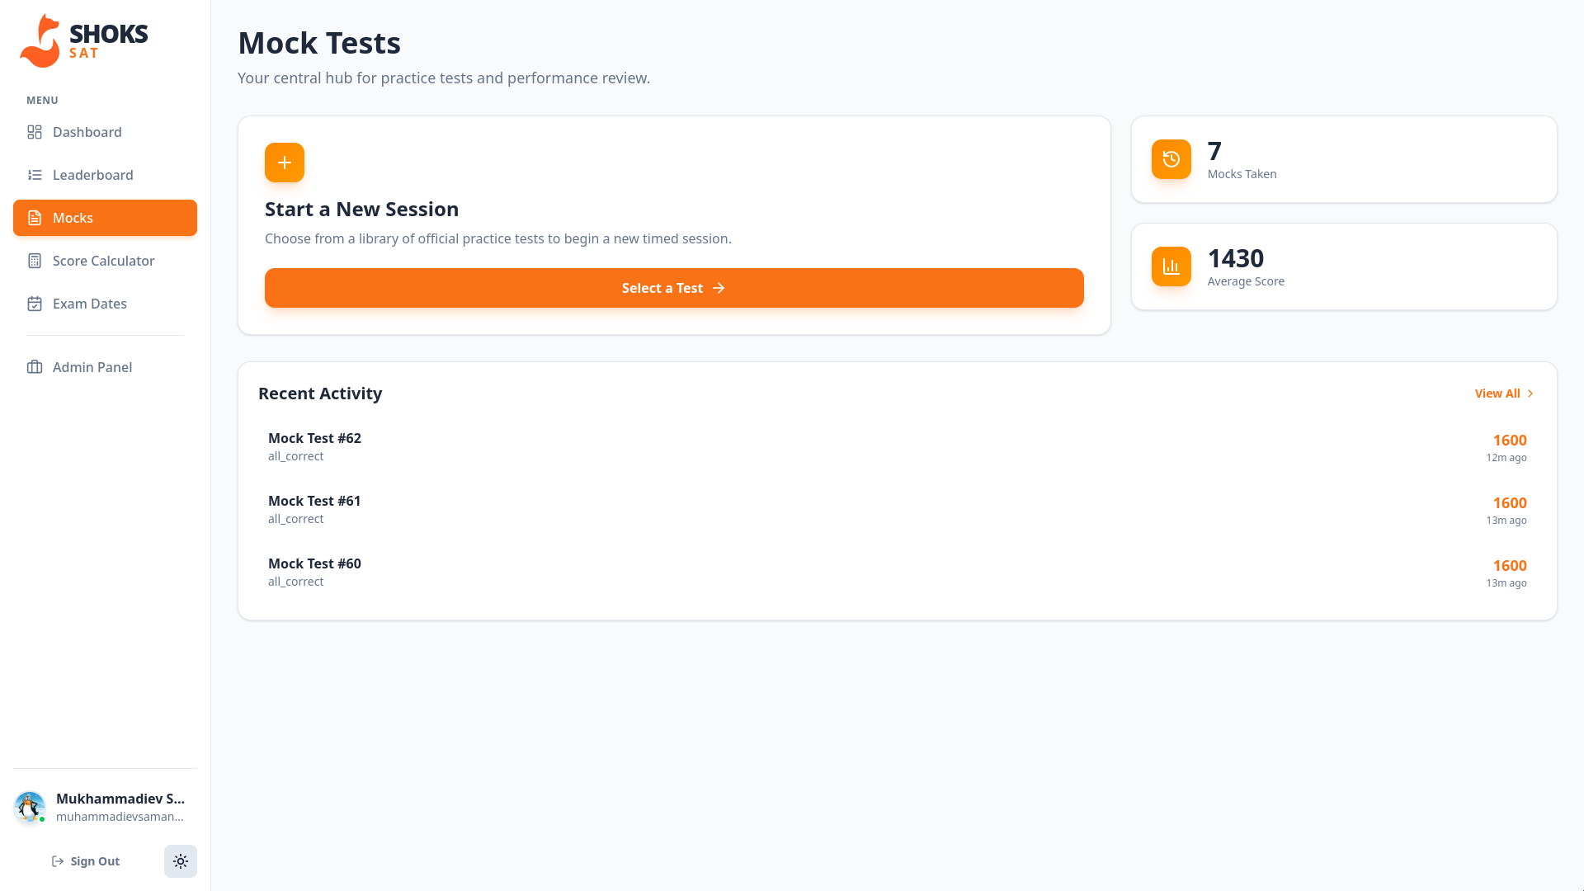Click the Mocks Taken history icon
This screenshot has height=891, width=1584.
[x=1171, y=159]
